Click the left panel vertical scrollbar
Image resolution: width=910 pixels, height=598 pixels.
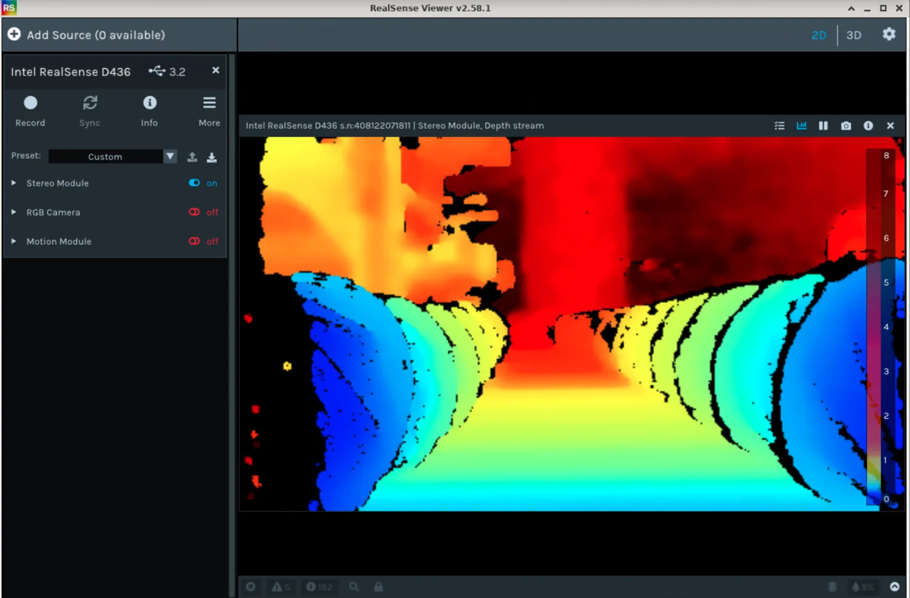coord(233,325)
